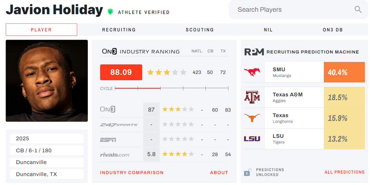The width and height of the screenshot is (372, 185).
Task: Click the Rivals.com logo in rankings
Action: 115,155
